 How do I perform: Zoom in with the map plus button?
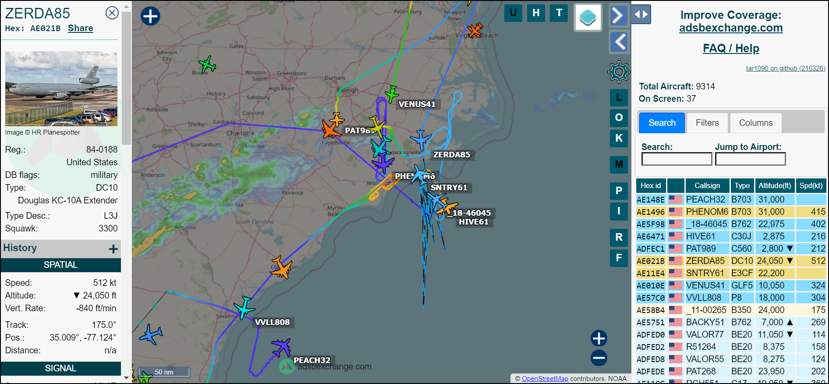tap(599, 338)
